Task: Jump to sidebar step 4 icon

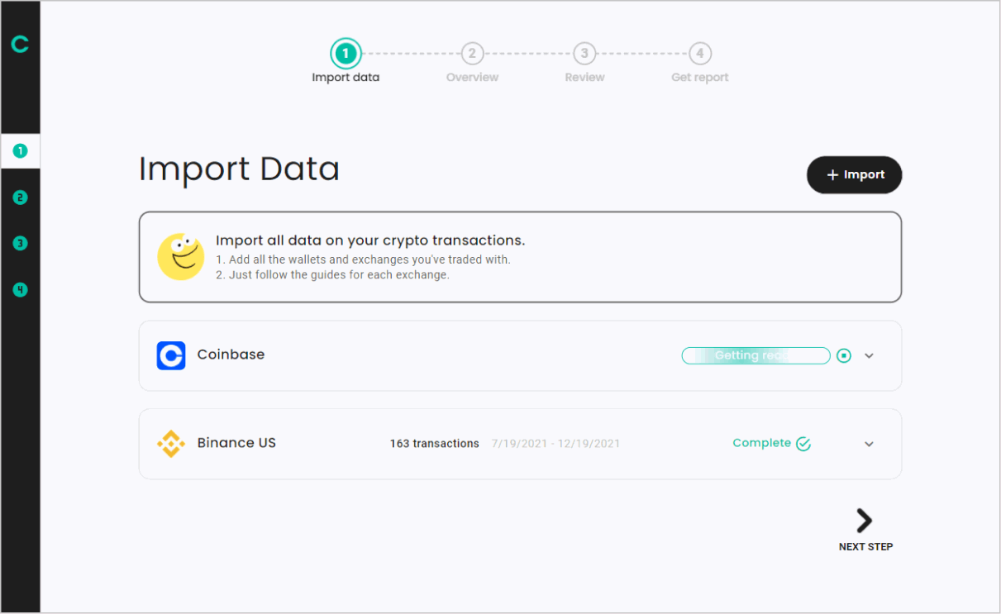Action: pyautogui.click(x=20, y=290)
